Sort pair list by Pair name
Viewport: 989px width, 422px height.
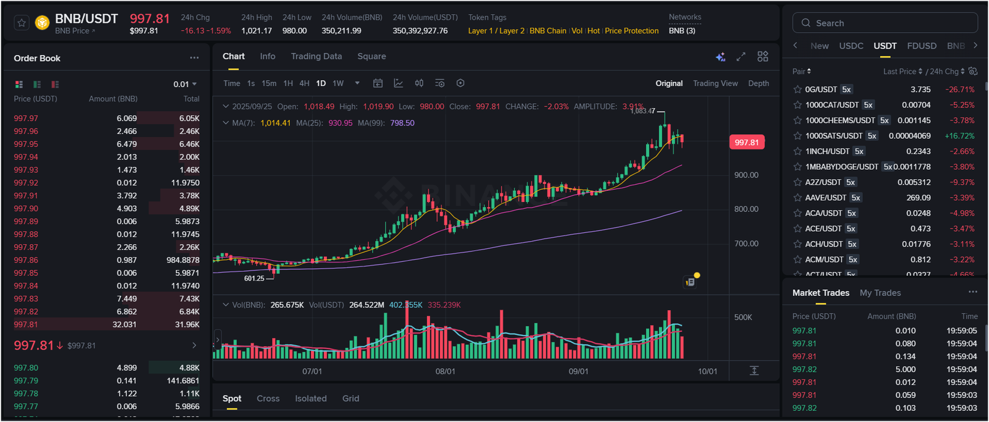tap(802, 71)
